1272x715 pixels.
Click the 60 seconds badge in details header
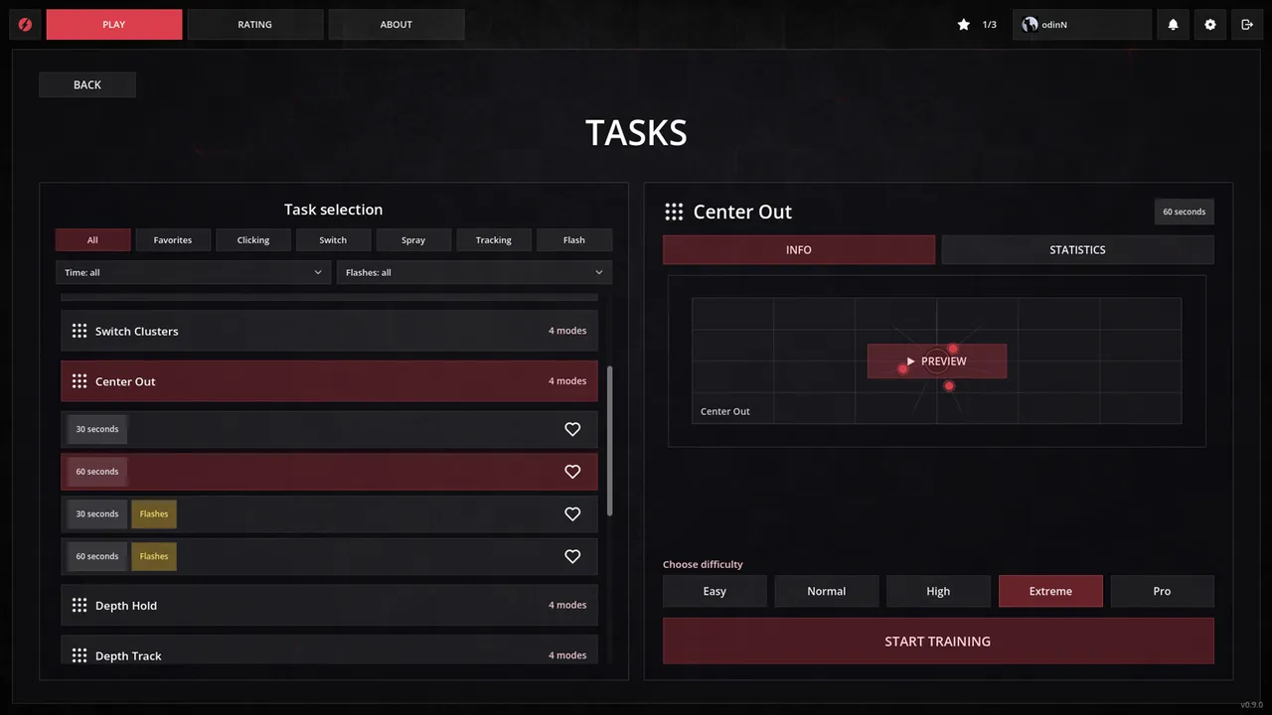click(x=1185, y=212)
